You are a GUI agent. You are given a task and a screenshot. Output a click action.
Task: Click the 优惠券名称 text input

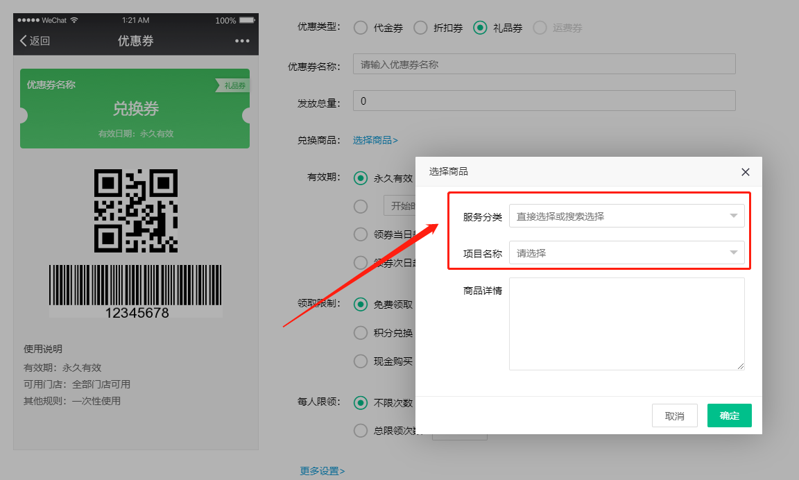click(544, 65)
